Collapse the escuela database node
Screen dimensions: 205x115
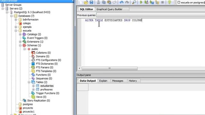point(16,31)
